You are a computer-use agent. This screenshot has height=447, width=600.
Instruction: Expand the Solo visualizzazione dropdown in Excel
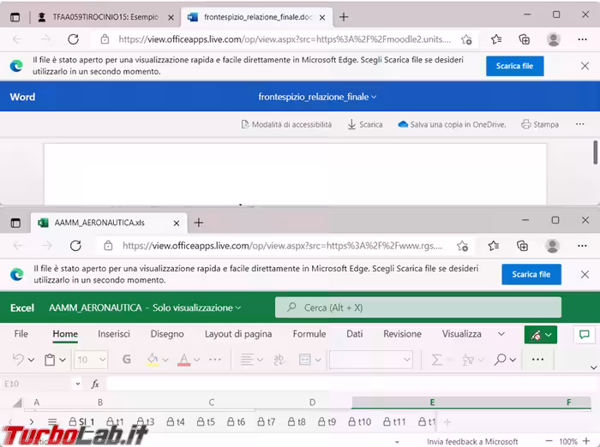[197, 307]
